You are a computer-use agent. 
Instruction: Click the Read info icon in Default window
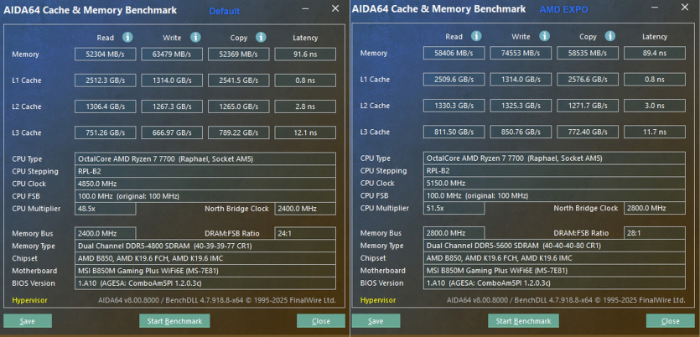[127, 38]
